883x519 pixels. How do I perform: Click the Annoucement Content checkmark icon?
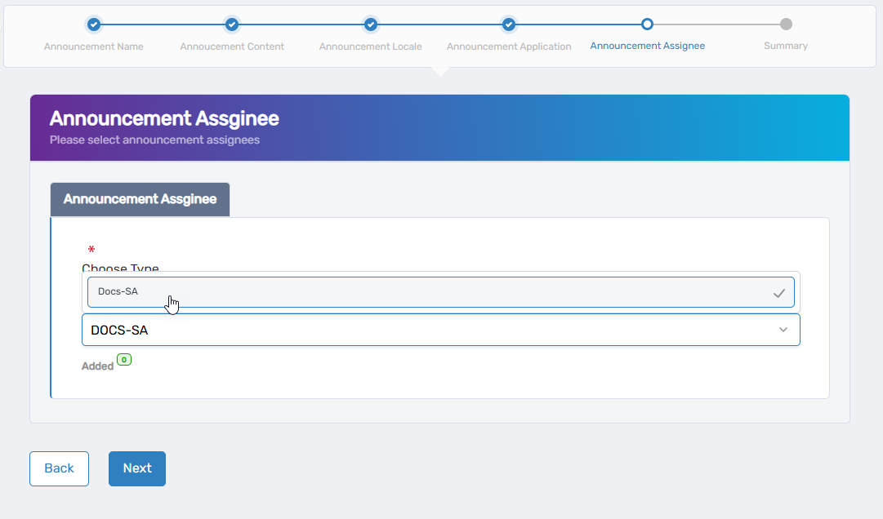(232, 24)
